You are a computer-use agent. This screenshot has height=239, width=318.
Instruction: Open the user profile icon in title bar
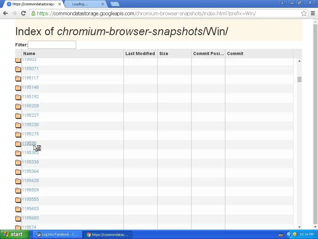[282, 2]
